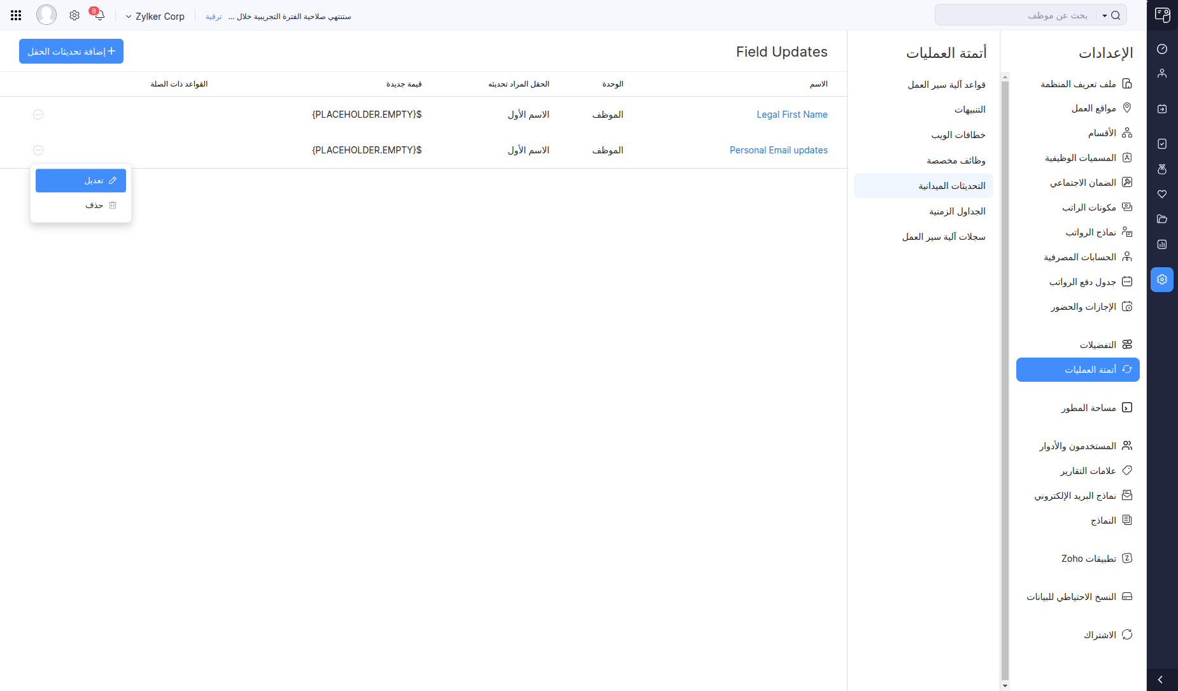The image size is (1178, 691).
Task: Open the reports chart icon in right rail
Action: click(1161, 244)
